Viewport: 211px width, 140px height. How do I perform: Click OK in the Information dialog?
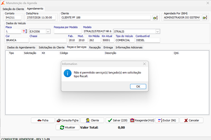pos(138,86)
